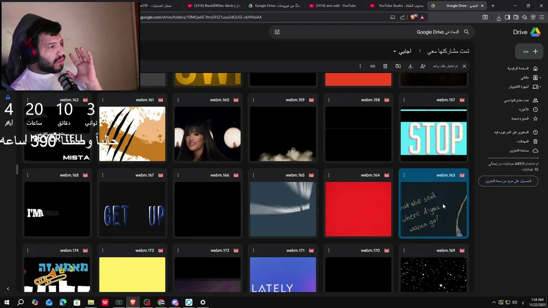Clear file selection with the X icon

click(464, 66)
